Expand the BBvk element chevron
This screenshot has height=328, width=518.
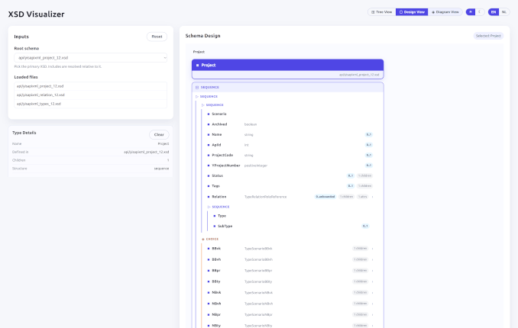[x=373, y=249]
